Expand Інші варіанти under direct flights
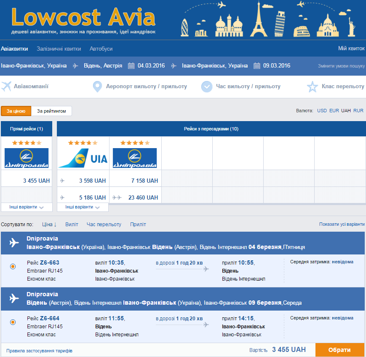Screen dimensions: 366x357 (27, 207)
